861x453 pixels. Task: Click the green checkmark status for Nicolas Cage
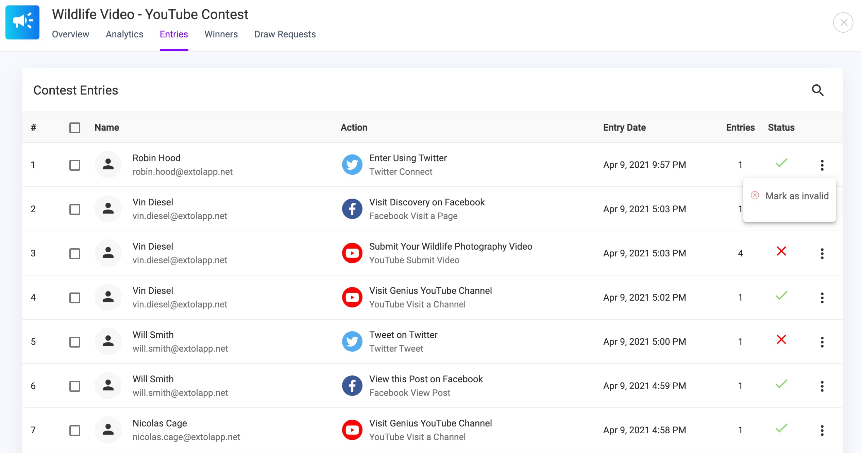(x=781, y=428)
